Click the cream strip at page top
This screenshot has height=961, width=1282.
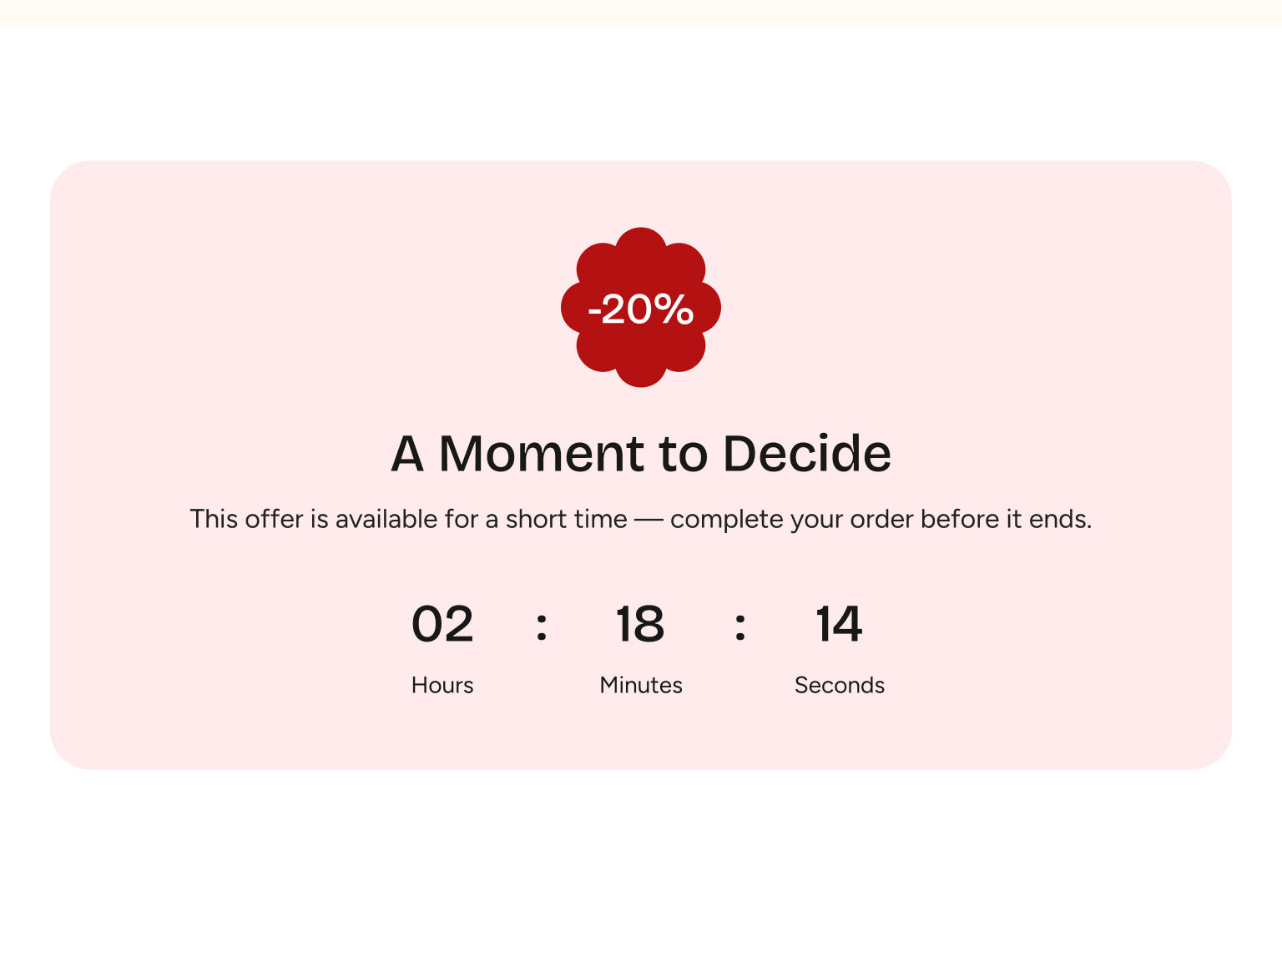pyautogui.click(x=641, y=13)
